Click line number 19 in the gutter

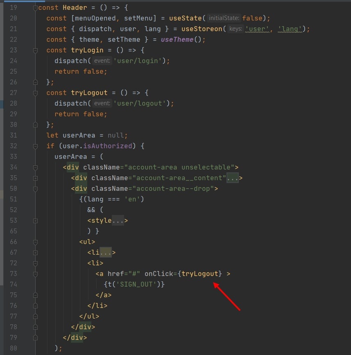coord(14,8)
